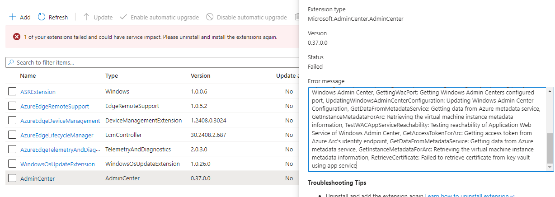Click version 1.0.0.6 cell

199,92
